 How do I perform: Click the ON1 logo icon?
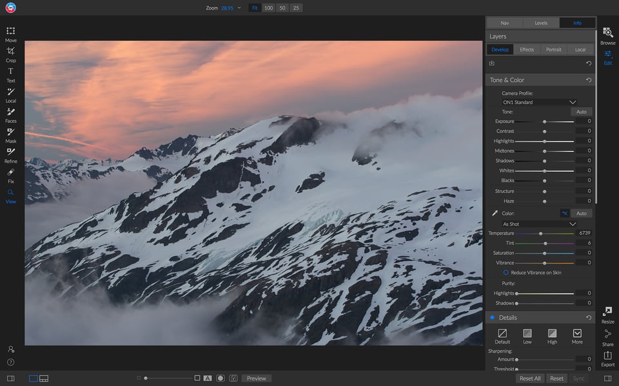11,8
